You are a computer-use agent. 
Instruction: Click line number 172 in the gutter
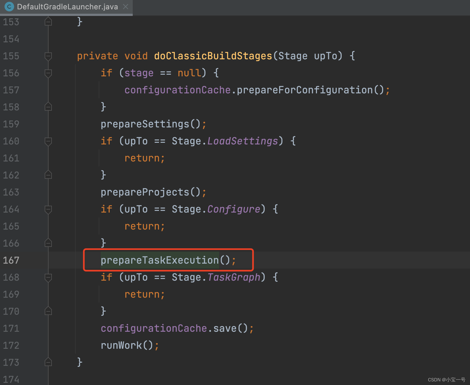(11, 345)
